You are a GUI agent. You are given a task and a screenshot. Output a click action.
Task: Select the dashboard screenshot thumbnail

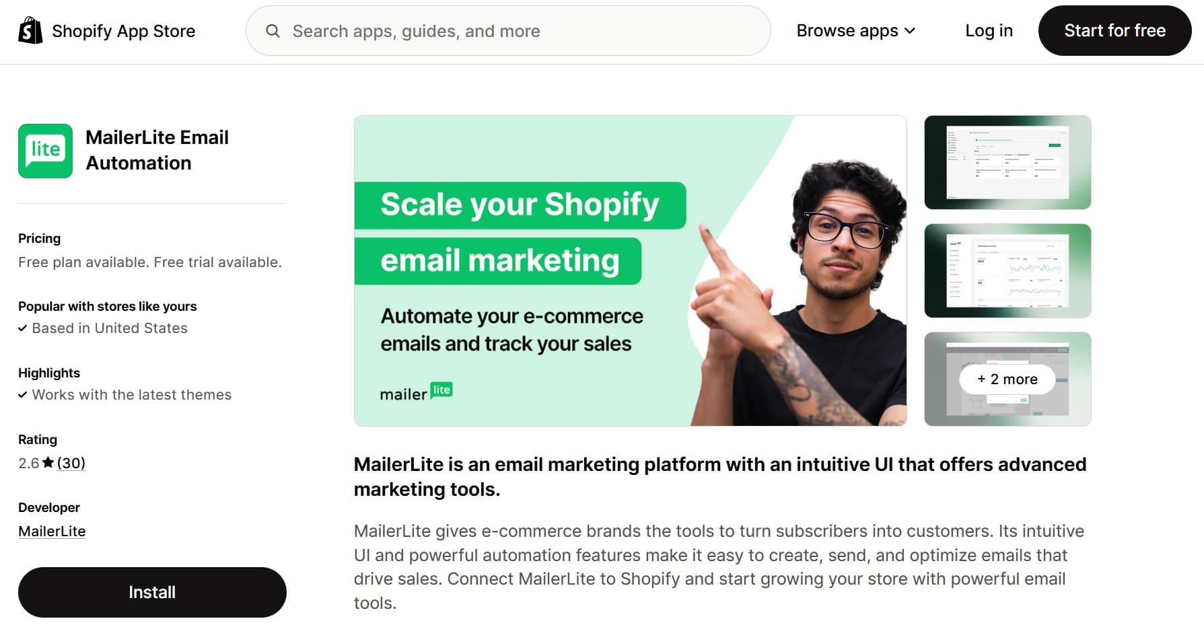[1006, 162]
